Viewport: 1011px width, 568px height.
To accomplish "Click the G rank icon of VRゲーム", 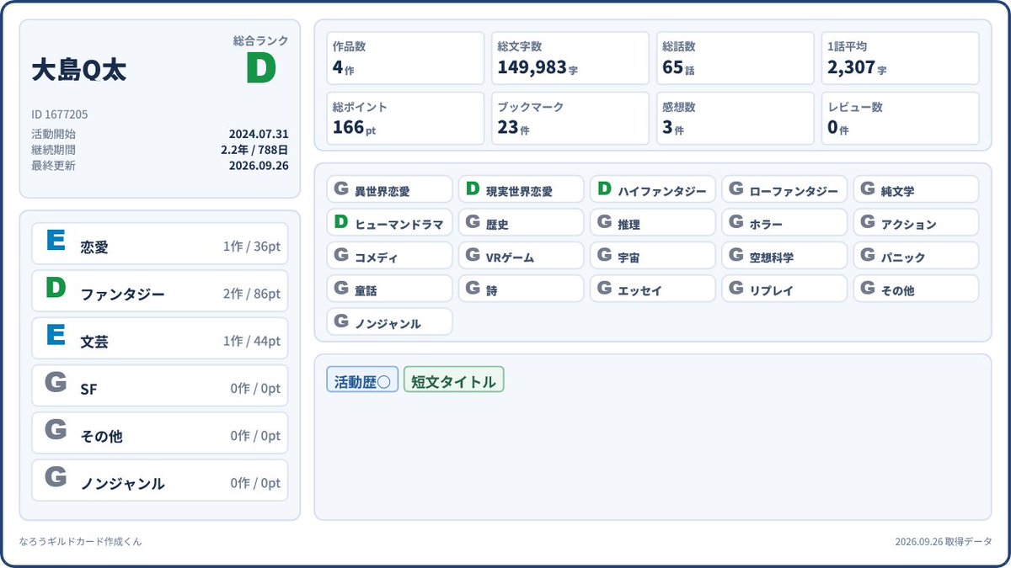I will tap(473, 255).
